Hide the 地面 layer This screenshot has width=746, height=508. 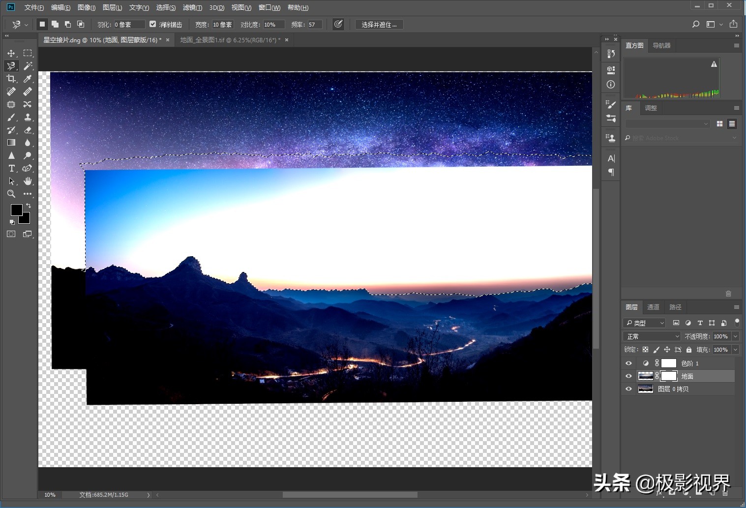click(x=628, y=376)
